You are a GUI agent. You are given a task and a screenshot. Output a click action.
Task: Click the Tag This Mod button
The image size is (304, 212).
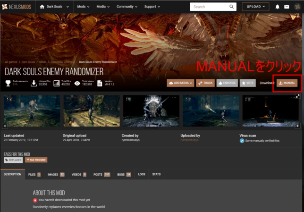click(x=36, y=160)
